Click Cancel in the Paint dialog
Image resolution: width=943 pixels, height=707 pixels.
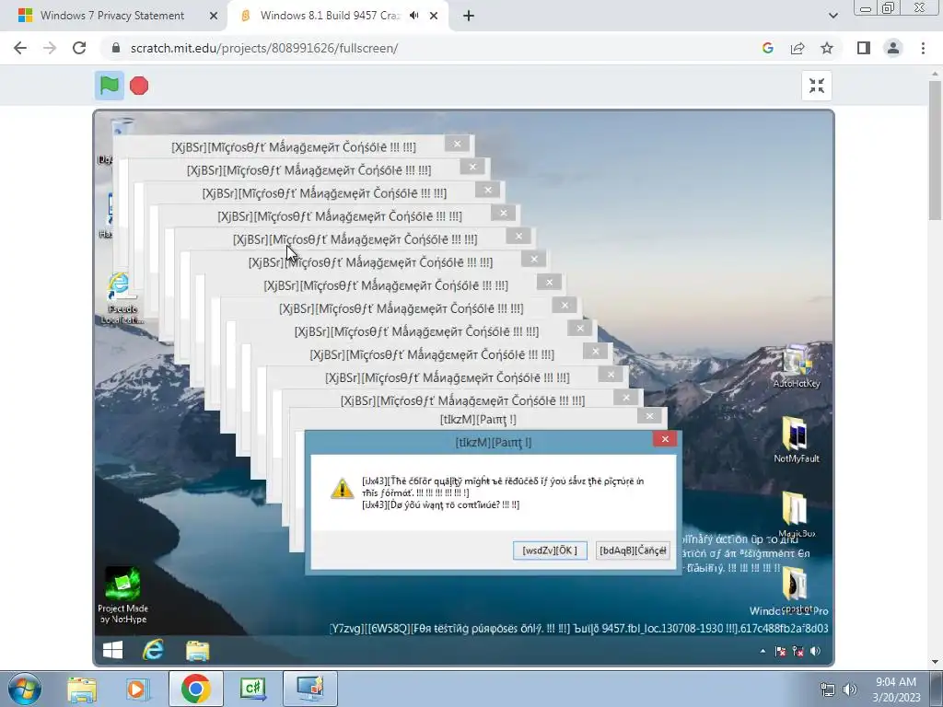633,551
